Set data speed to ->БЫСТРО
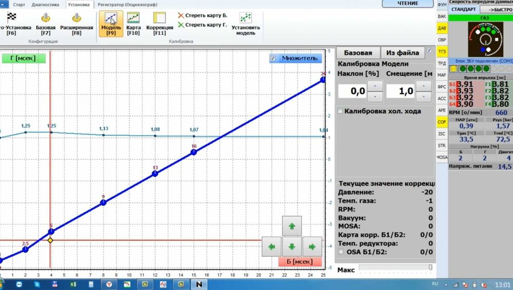This screenshot has height=290, width=513. click(496, 10)
